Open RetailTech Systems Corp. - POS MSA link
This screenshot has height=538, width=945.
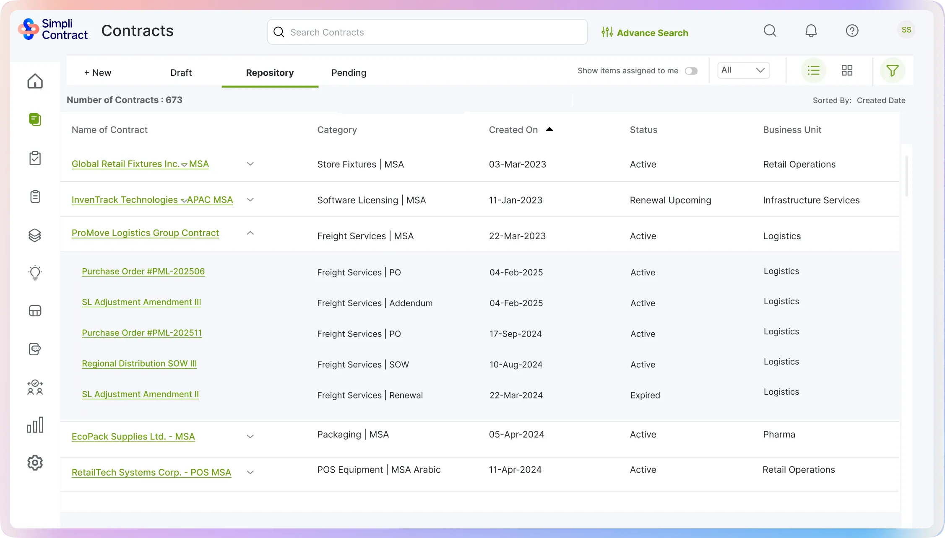pos(151,472)
